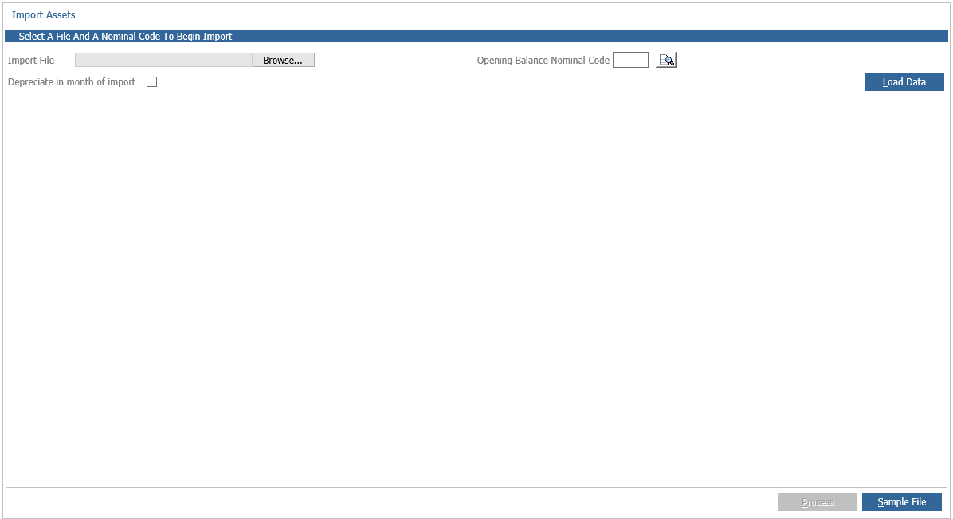Click the Load Data button
The height and width of the screenshot is (519, 953).
point(904,81)
